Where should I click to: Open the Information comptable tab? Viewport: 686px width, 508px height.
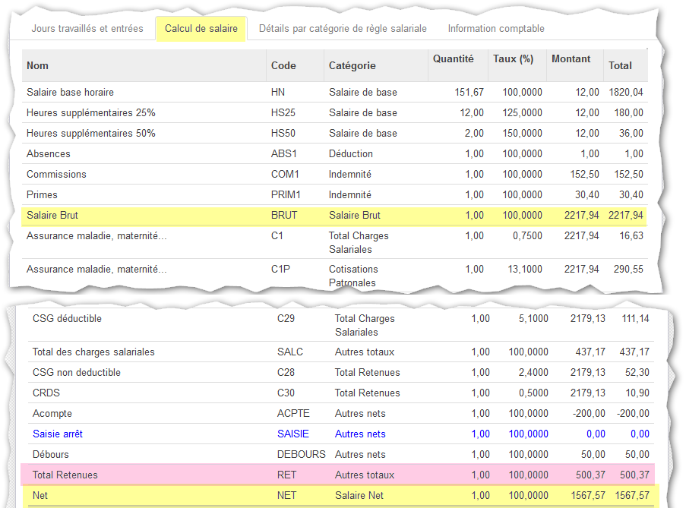click(496, 28)
